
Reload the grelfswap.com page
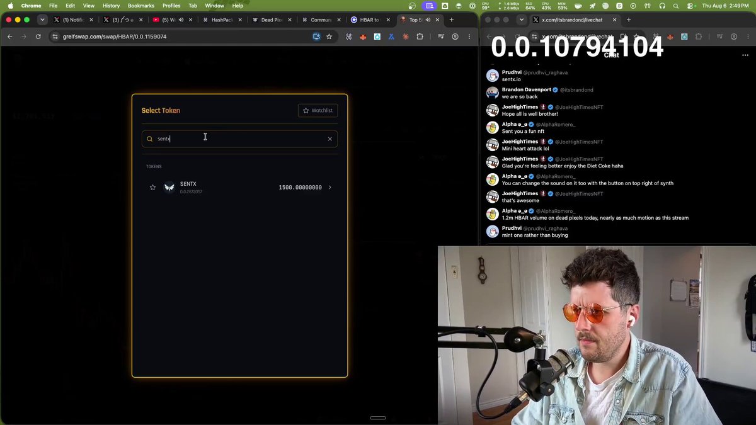pyautogui.click(x=38, y=37)
